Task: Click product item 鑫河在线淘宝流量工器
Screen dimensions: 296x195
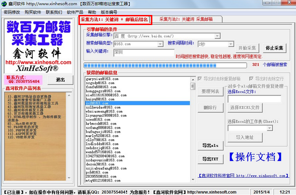Action: pyautogui.click(x=29, y=106)
